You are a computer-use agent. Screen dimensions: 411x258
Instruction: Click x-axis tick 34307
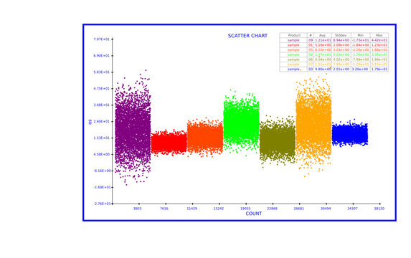point(353,209)
